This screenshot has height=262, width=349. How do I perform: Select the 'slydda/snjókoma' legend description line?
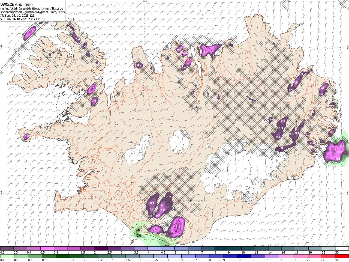[x=32, y=12]
